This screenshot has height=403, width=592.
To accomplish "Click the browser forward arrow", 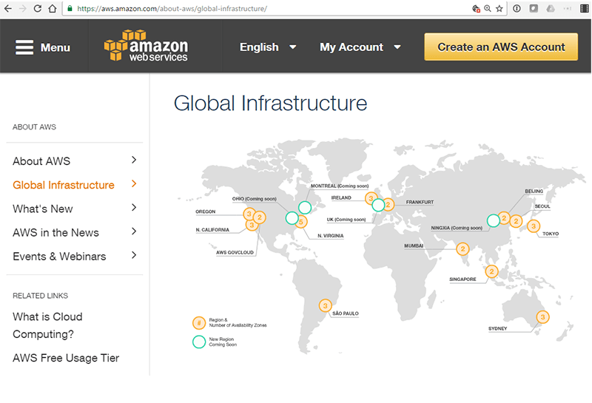I will [x=23, y=8].
